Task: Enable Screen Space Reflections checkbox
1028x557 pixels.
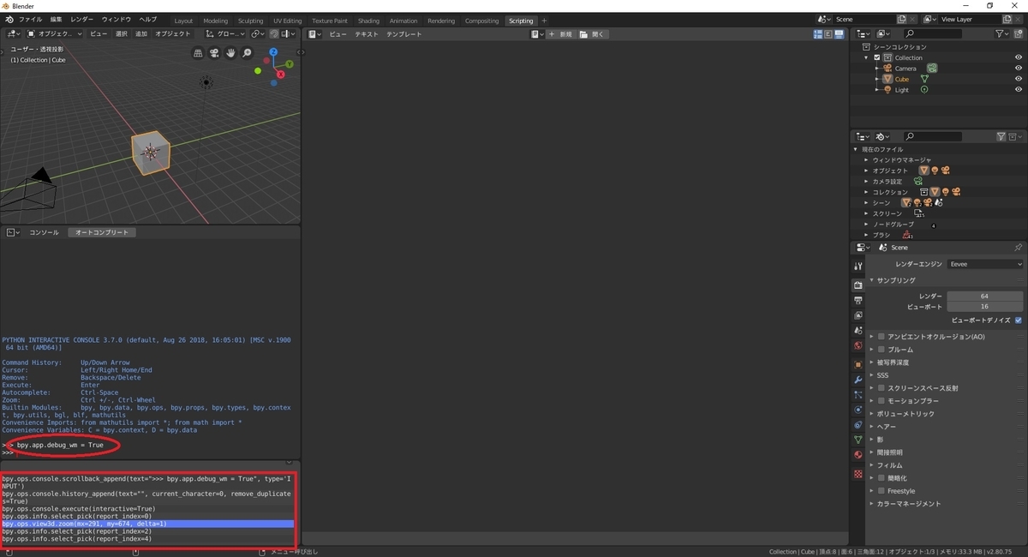Action: pyautogui.click(x=881, y=388)
